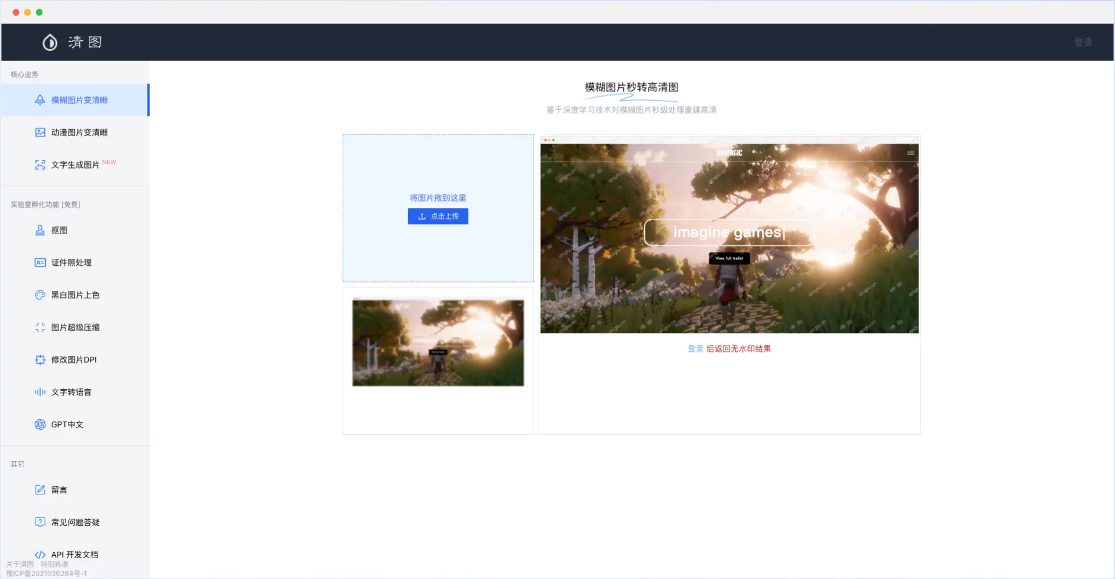Screen dimensions: 1115x579
Task: Click the 基于深度学习技术 subtitle text
Action: (x=631, y=110)
